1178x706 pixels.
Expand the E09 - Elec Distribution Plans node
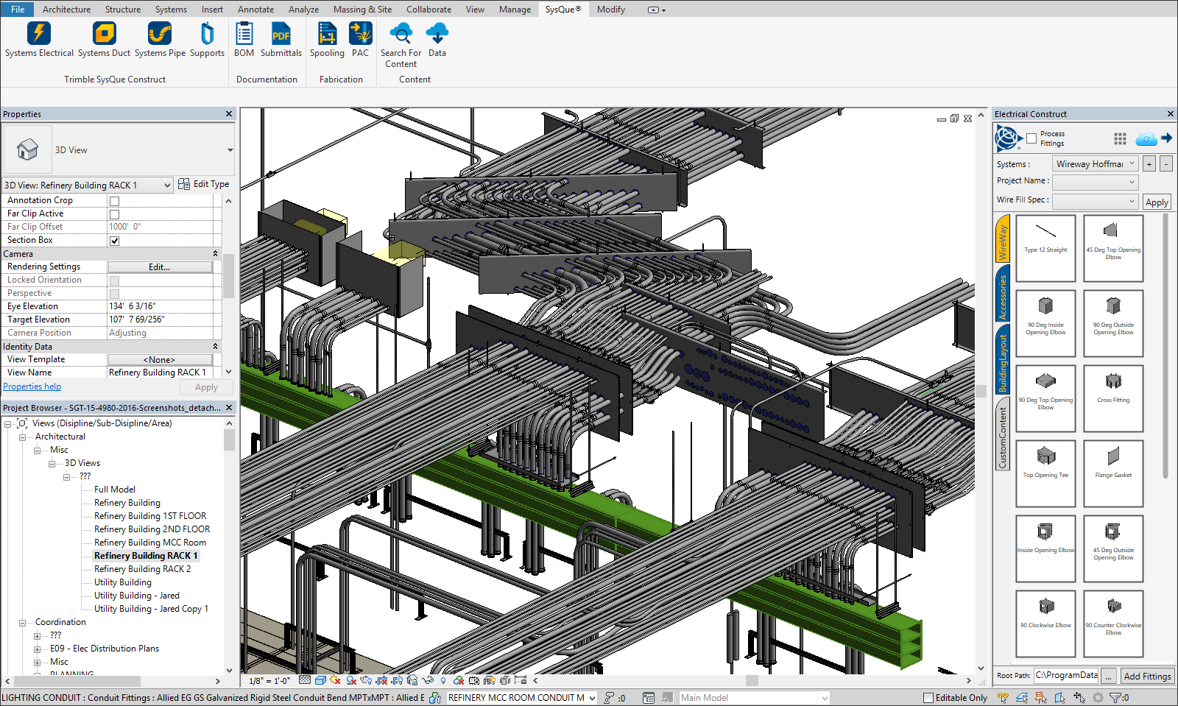click(x=37, y=649)
